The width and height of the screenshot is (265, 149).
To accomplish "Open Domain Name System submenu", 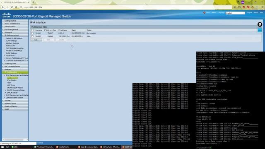I will tap(14, 98).
